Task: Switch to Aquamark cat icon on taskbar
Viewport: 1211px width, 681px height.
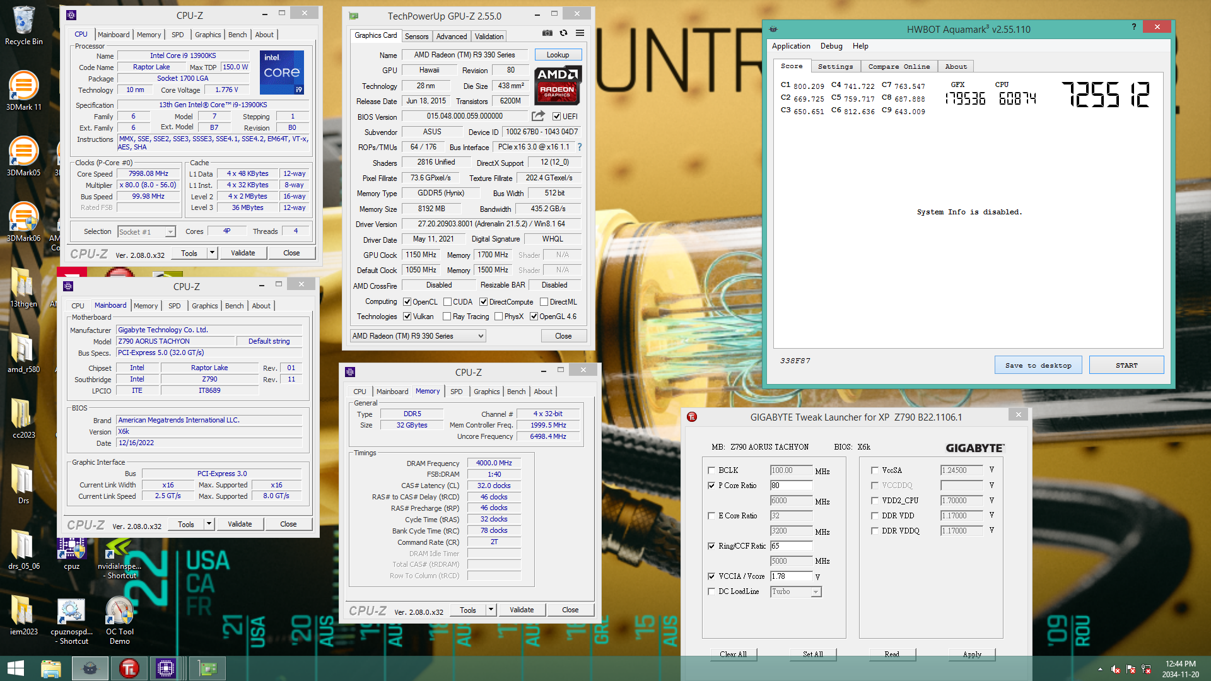Action: pos(90,668)
